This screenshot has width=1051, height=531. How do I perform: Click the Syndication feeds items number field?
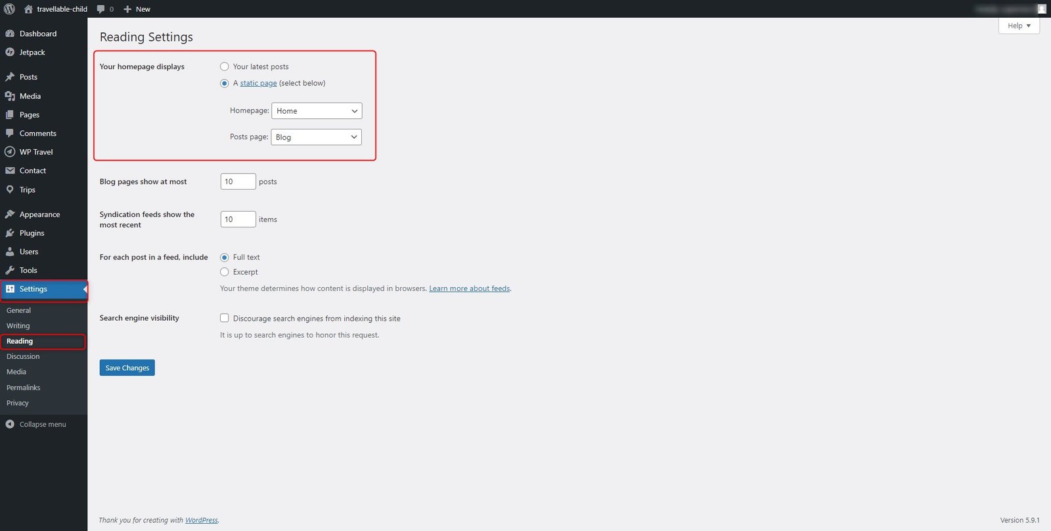pos(238,219)
